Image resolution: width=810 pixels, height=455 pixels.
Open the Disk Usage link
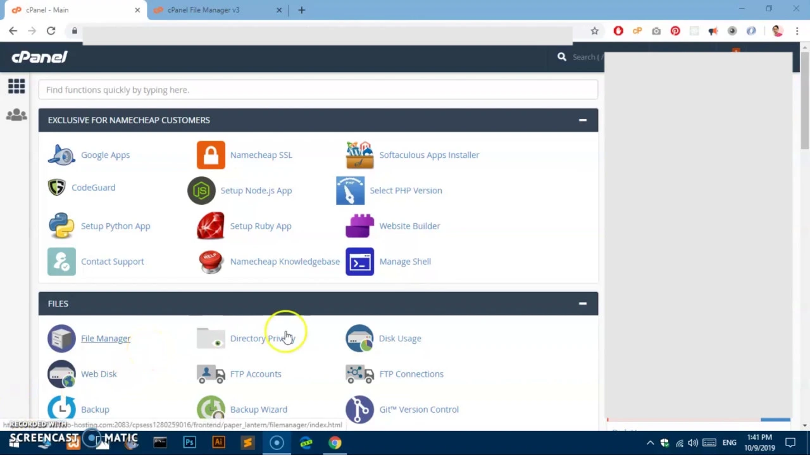(x=400, y=338)
